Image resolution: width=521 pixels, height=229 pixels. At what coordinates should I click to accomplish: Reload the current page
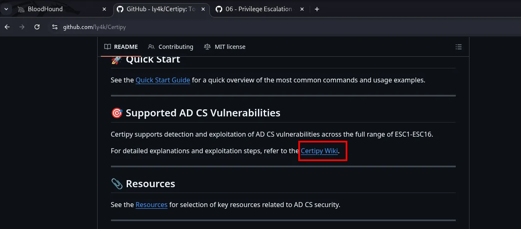point(37,27)
